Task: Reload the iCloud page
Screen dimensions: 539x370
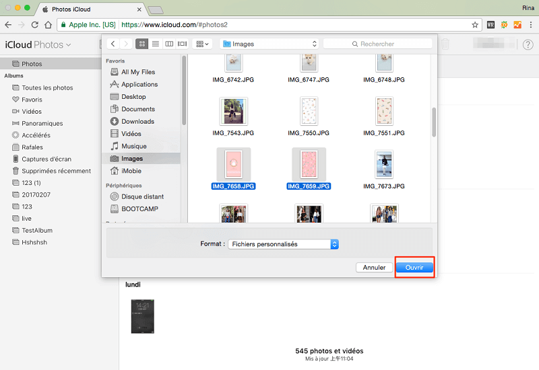Action: [35, 25]
